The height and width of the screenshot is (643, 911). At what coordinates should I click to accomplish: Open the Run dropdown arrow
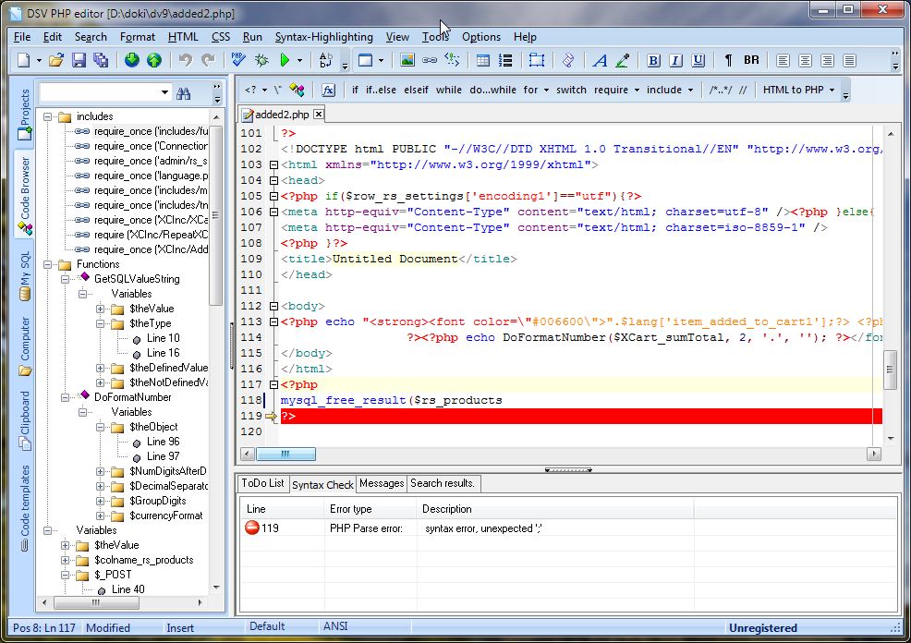click(299, 60)
